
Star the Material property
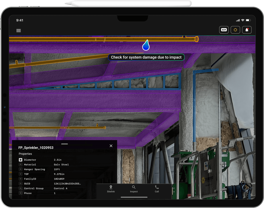(x=20, y=165)
